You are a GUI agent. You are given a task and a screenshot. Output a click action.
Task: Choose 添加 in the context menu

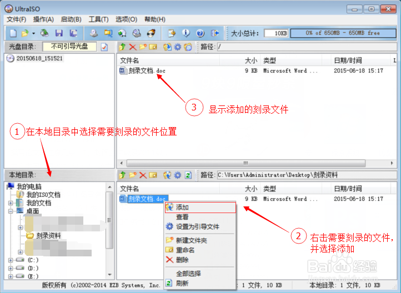[200, 208]
